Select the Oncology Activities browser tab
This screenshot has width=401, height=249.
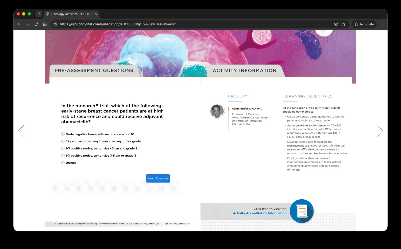click(x=71, y=14)
